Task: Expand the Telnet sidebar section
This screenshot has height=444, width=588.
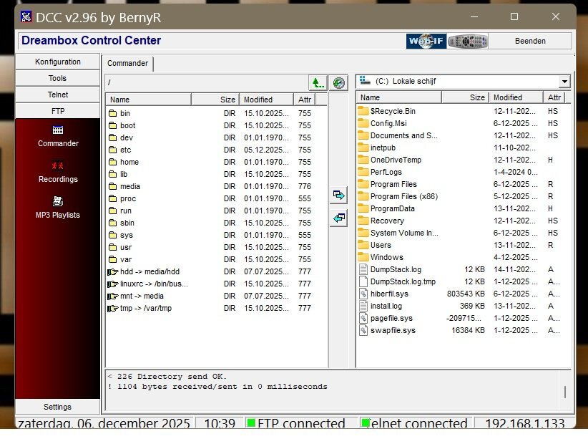Action: pos(58,95)
